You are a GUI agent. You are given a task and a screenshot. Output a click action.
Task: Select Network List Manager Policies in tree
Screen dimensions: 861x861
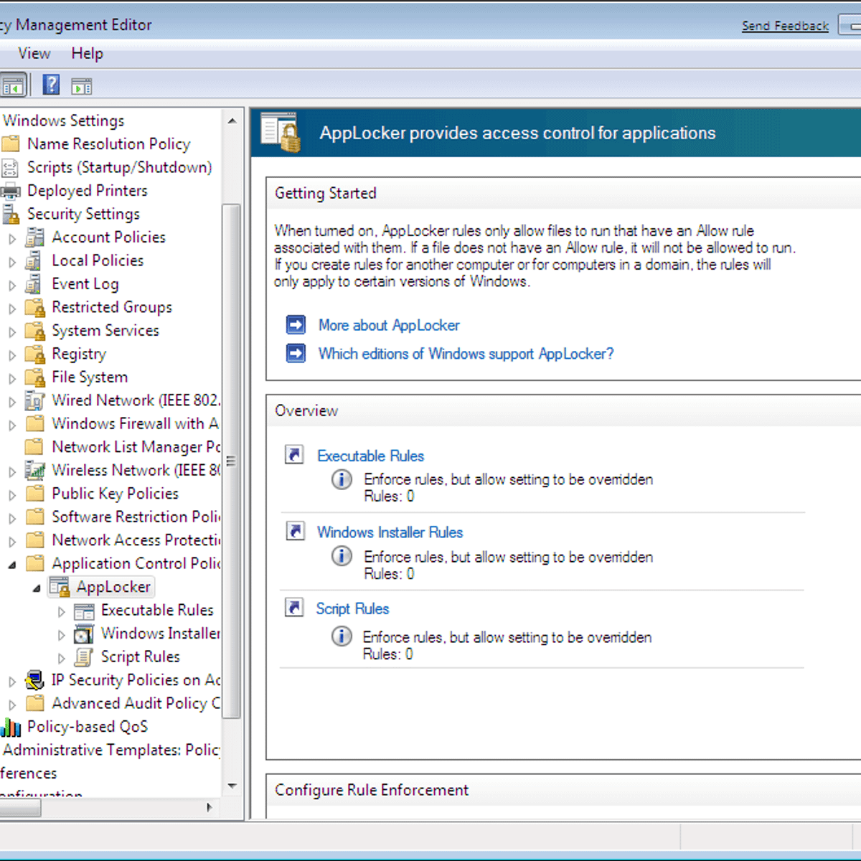tap(136, 447)
